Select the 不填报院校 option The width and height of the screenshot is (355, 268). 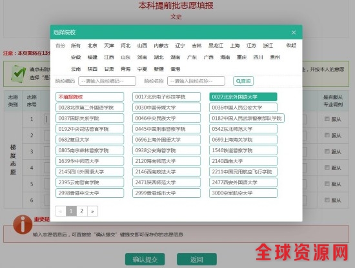point(90,97)
